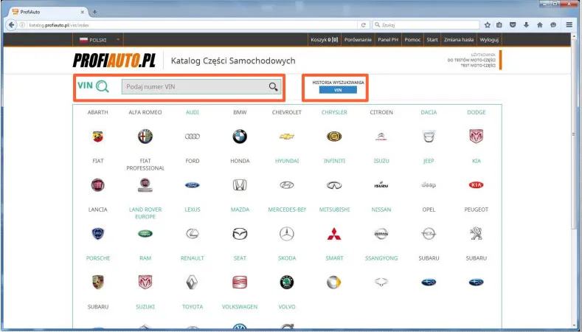
Task: Open Zmiana hasła menu item
Action: [x=459, y=40]
